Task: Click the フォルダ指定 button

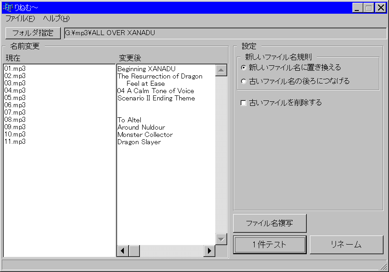Action: (33, 33)
